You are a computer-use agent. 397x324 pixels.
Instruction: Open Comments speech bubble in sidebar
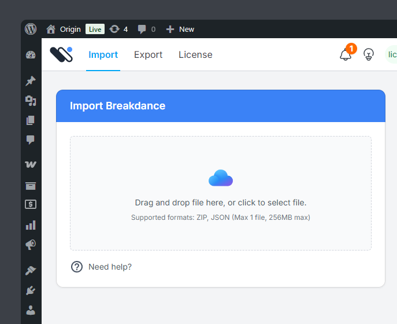[31, 140]
